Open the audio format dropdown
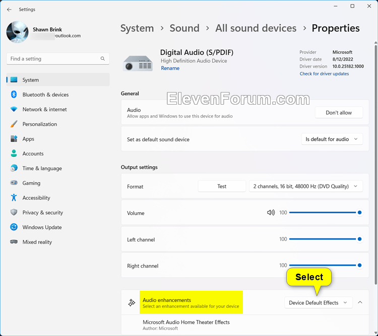 point(306,186)
